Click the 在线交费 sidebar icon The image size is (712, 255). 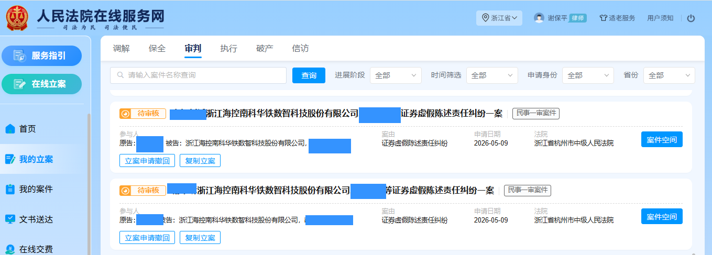click(10, 249)
